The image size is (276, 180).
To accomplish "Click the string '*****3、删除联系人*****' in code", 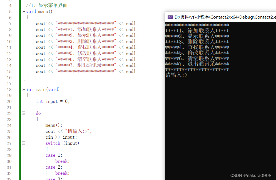I will [86, 41].
